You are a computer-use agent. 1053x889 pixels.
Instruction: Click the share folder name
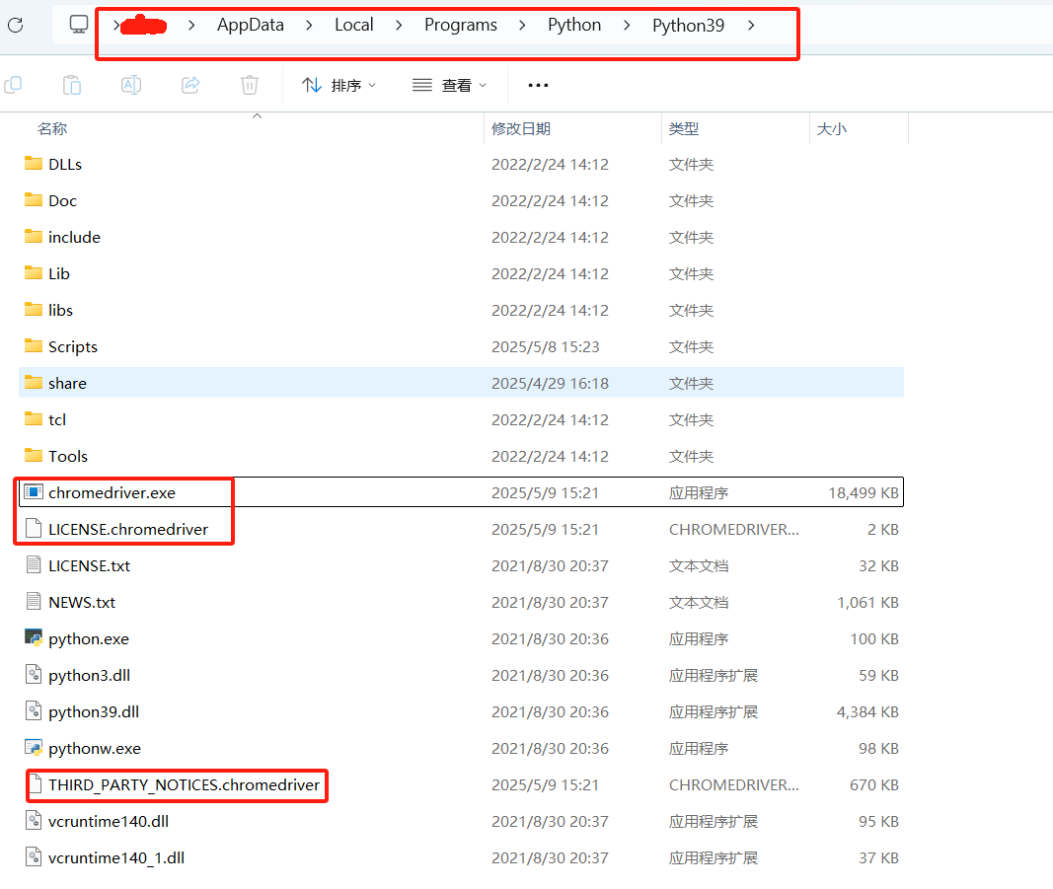67,384
